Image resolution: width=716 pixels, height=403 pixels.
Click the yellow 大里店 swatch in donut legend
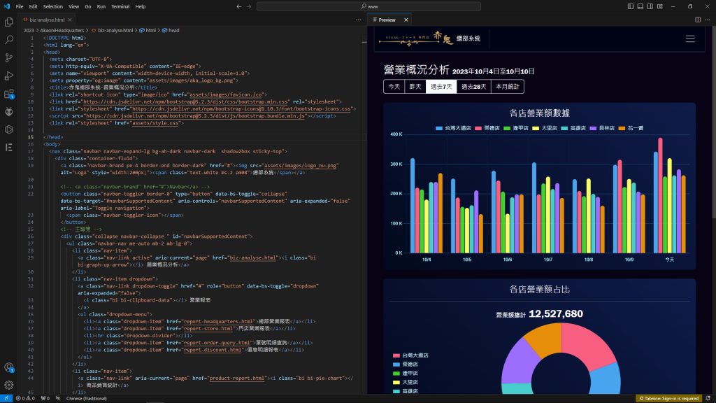[x=396, y=383]
